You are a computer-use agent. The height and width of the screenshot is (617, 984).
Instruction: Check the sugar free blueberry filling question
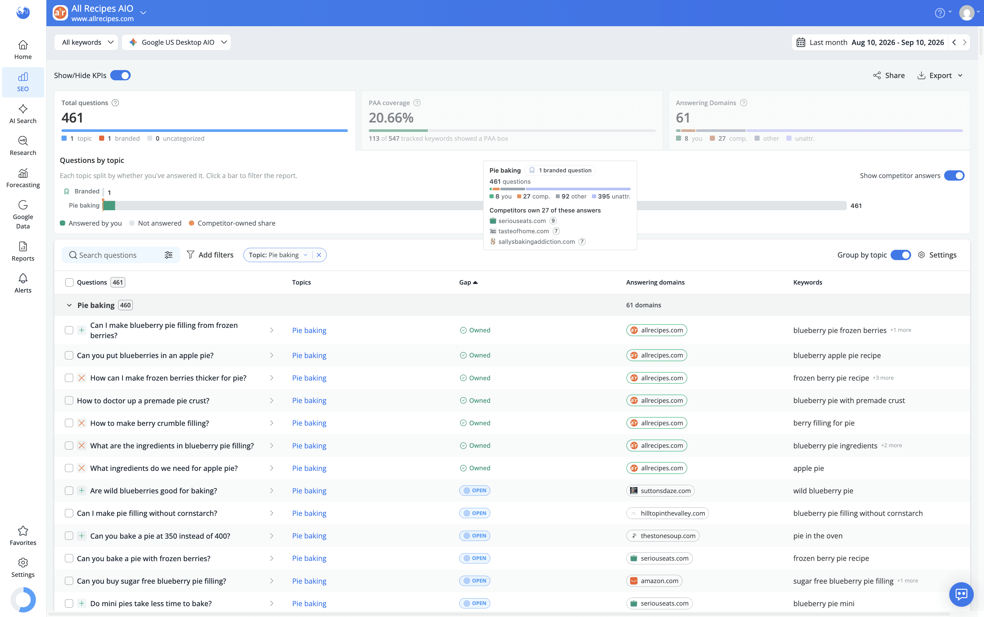[69, 581]
